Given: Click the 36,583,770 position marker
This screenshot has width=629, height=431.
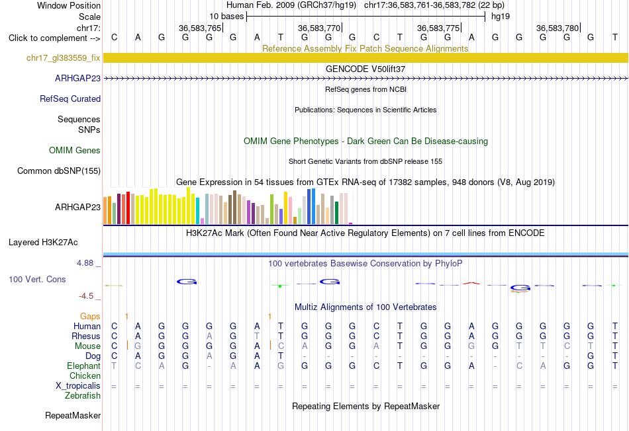Looking at the screenshot, I should 320,28.
